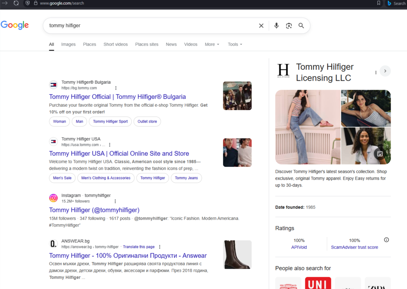Open the ScamAdviser trust score link
This screenshot has width=407, height=289.
[x=354, y=247]
